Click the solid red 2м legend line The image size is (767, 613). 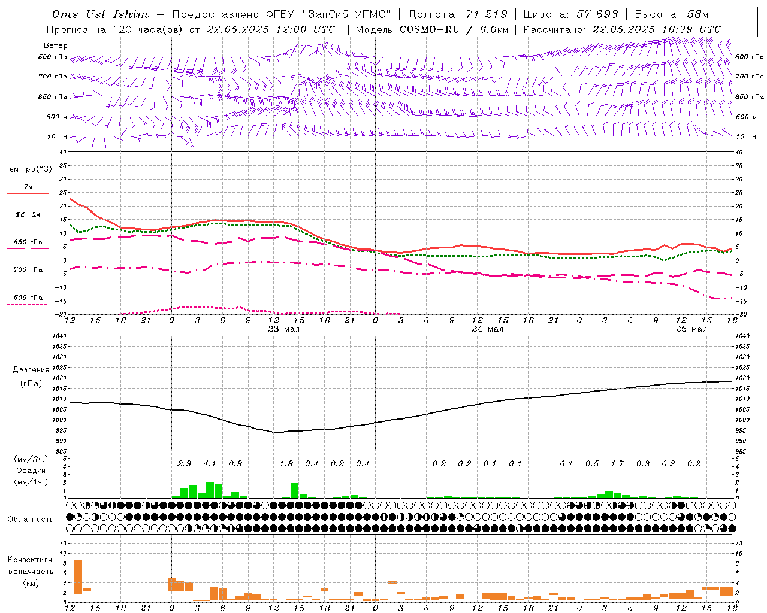(28, 193)
